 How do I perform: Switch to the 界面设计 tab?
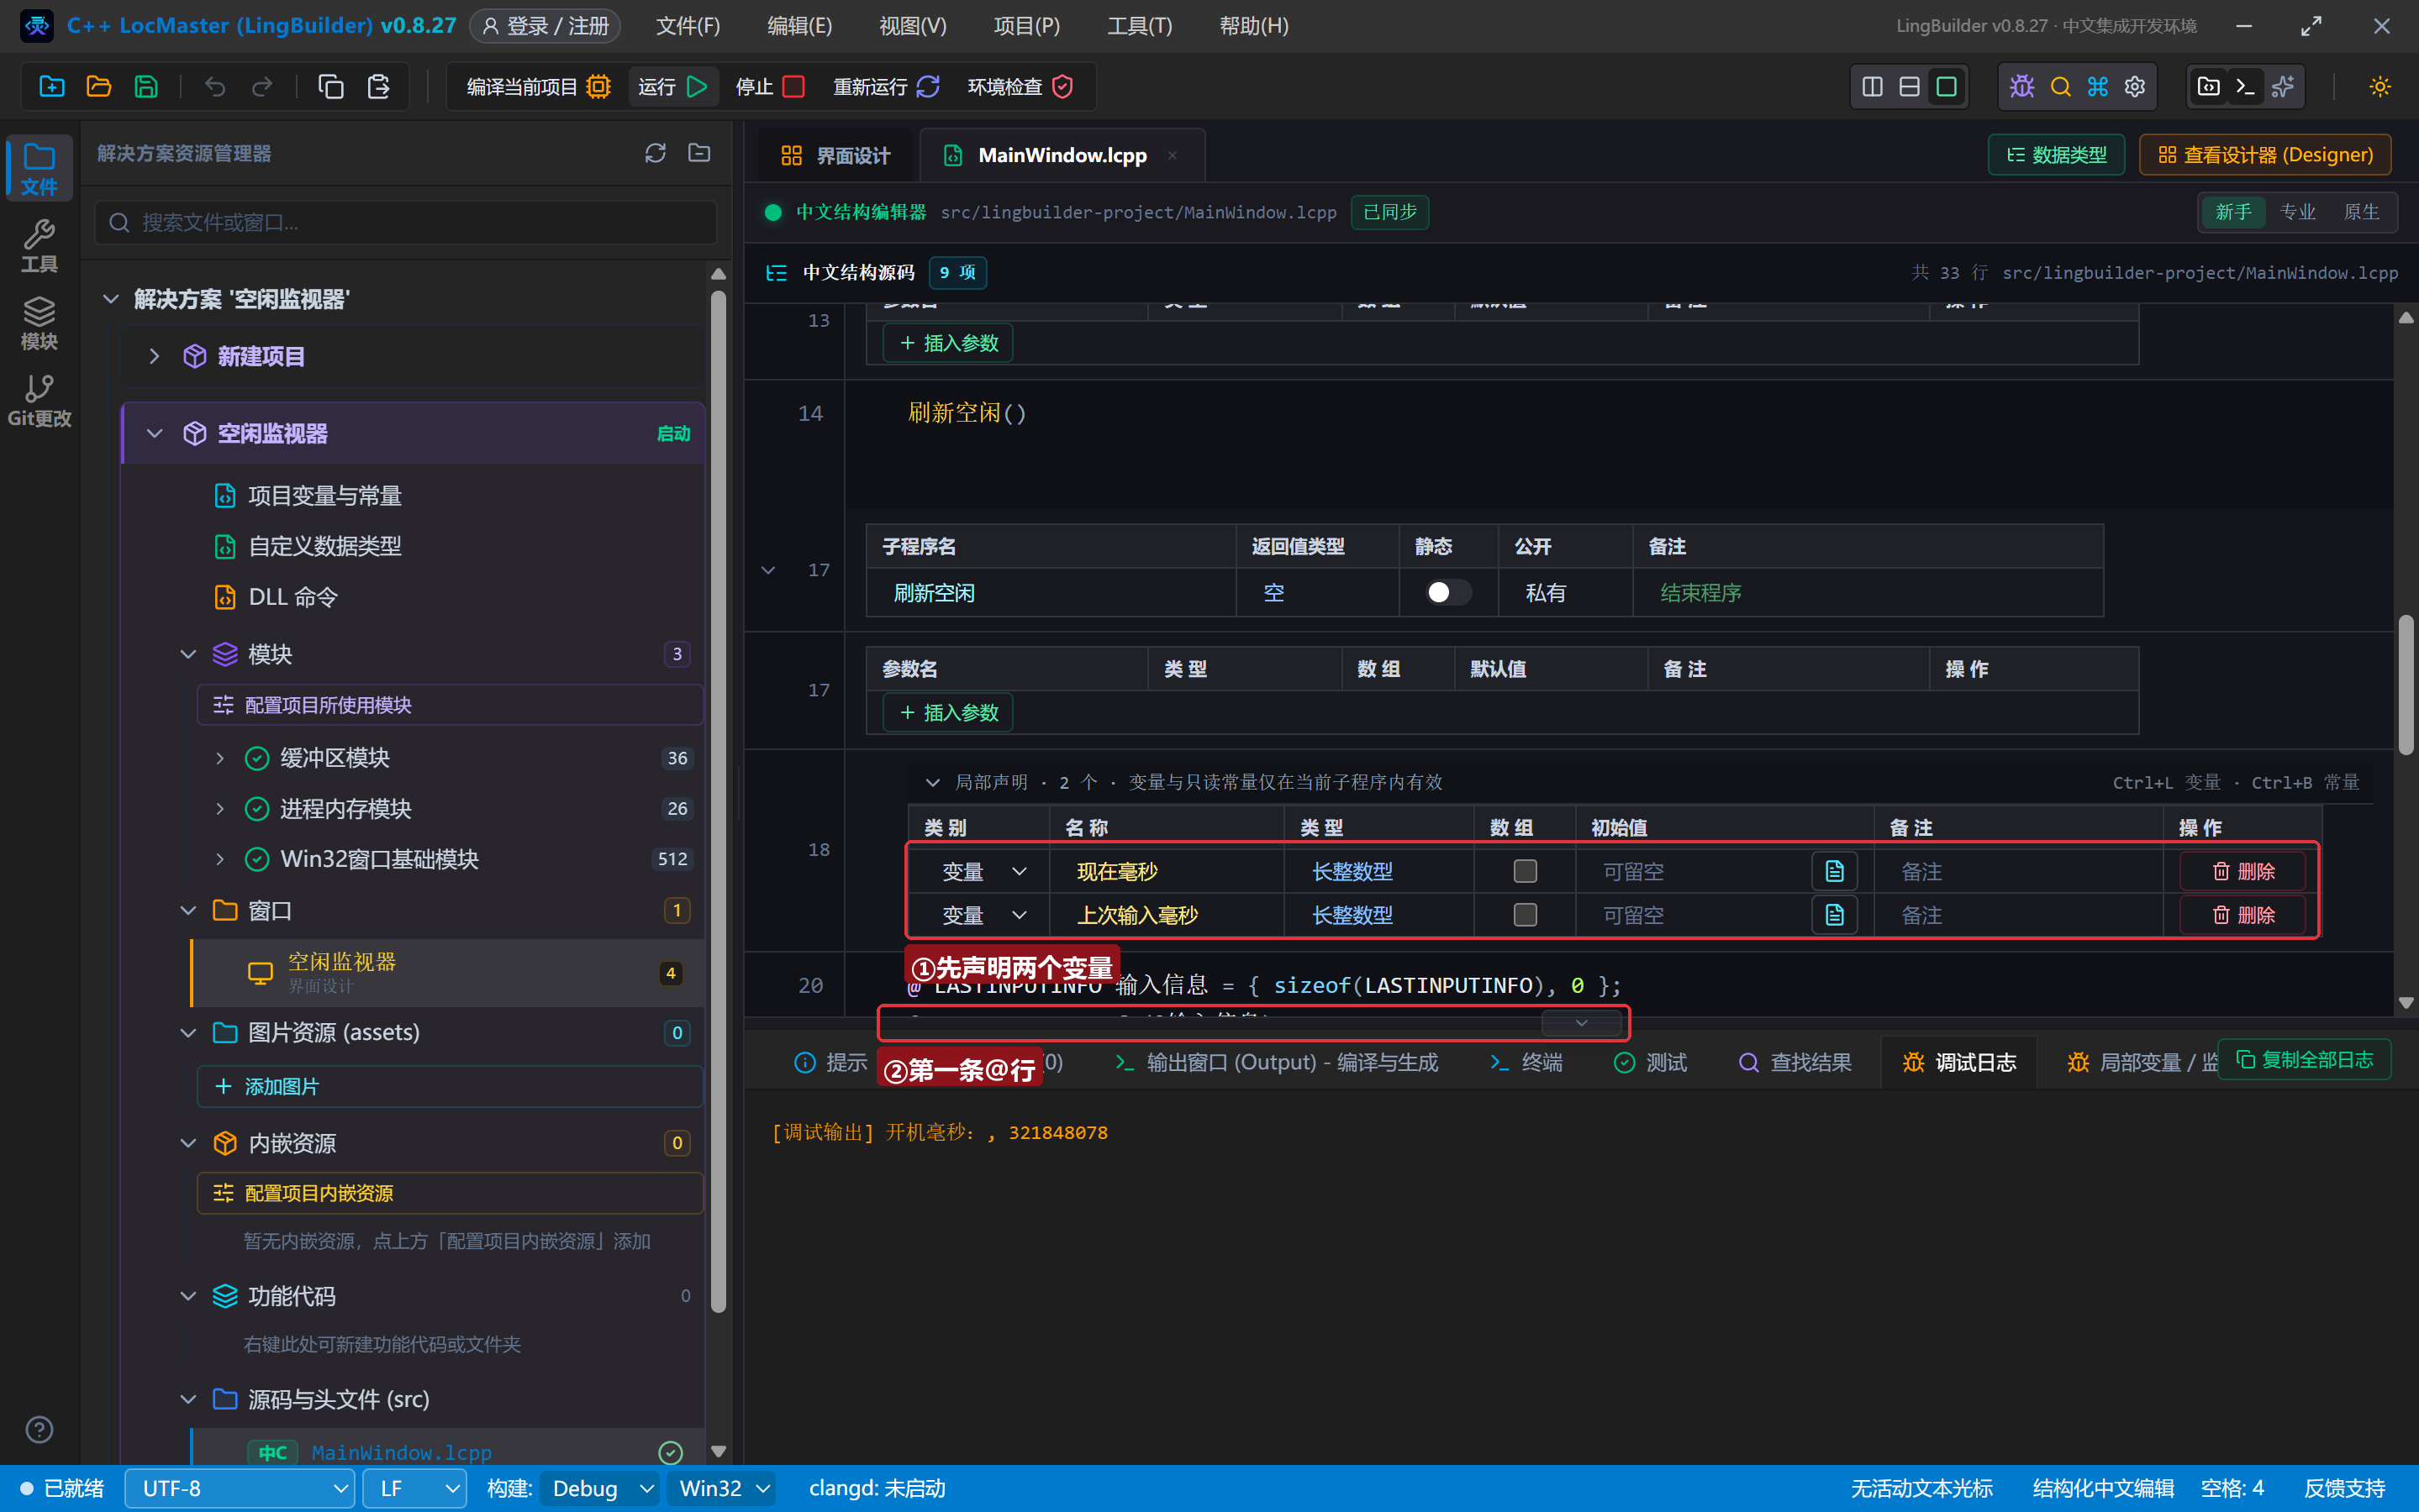coord(835,155)
